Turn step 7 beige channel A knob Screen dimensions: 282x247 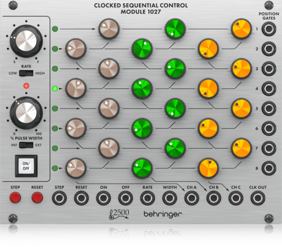[x=109, y=148]
